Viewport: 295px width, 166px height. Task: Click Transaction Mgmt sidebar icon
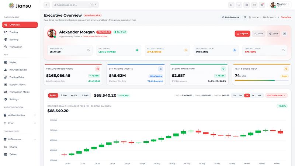[6, 92]
